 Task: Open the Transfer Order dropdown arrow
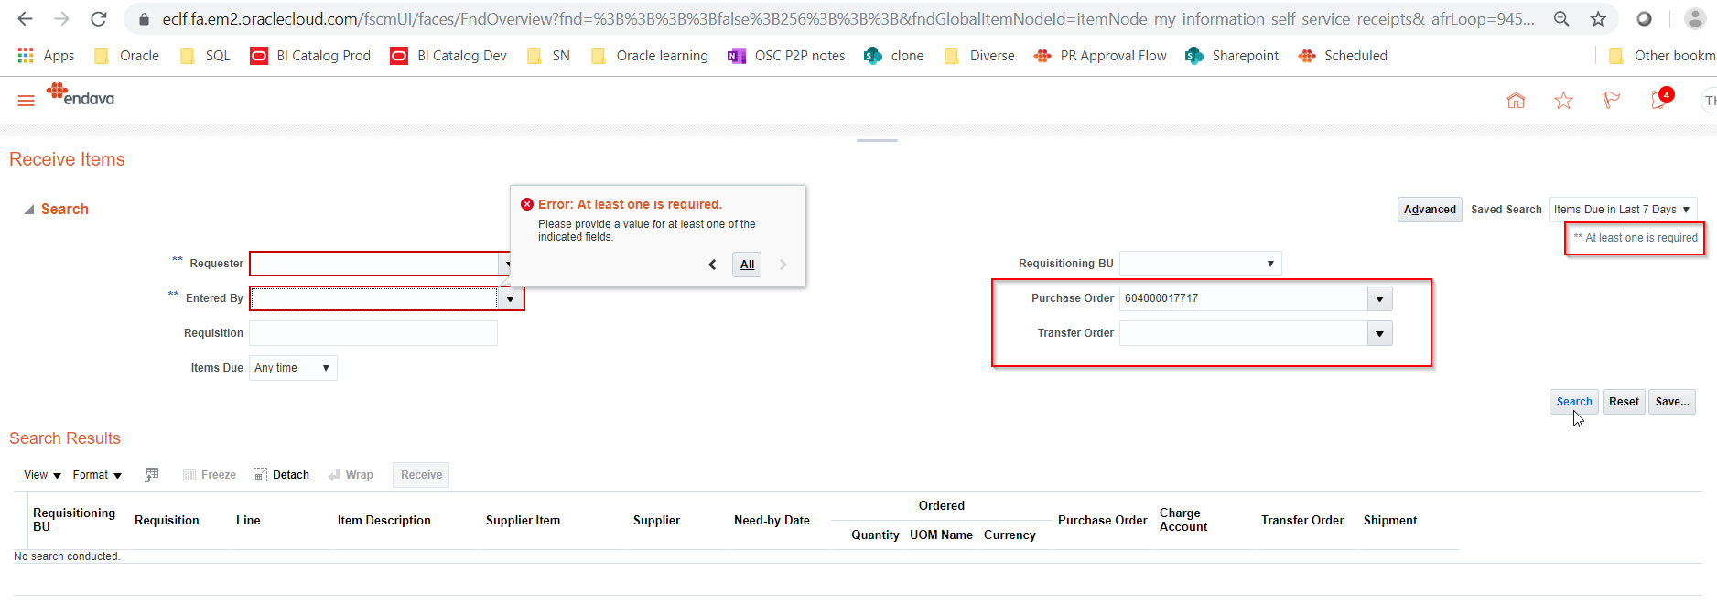pos(1380,333)
